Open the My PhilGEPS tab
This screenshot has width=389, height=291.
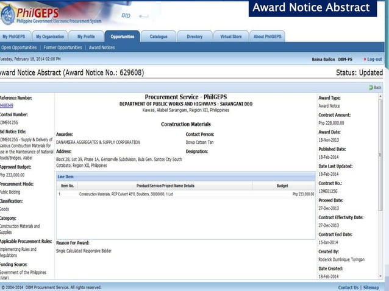coord(13,37)
